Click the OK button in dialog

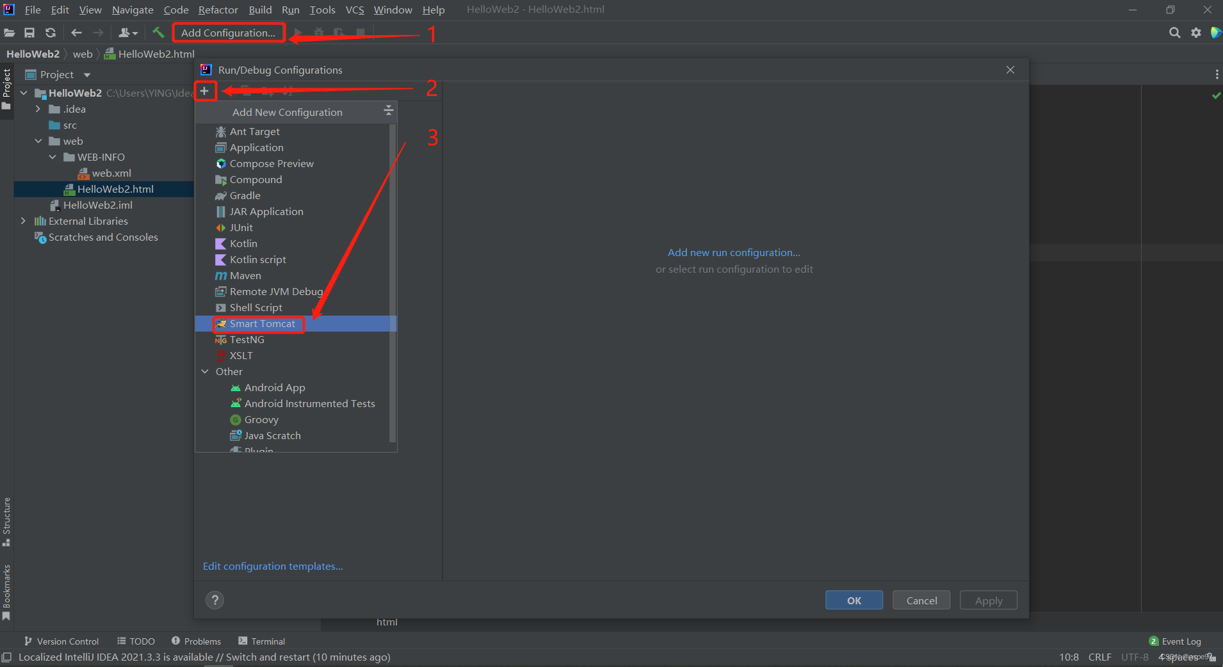[854, 600]
